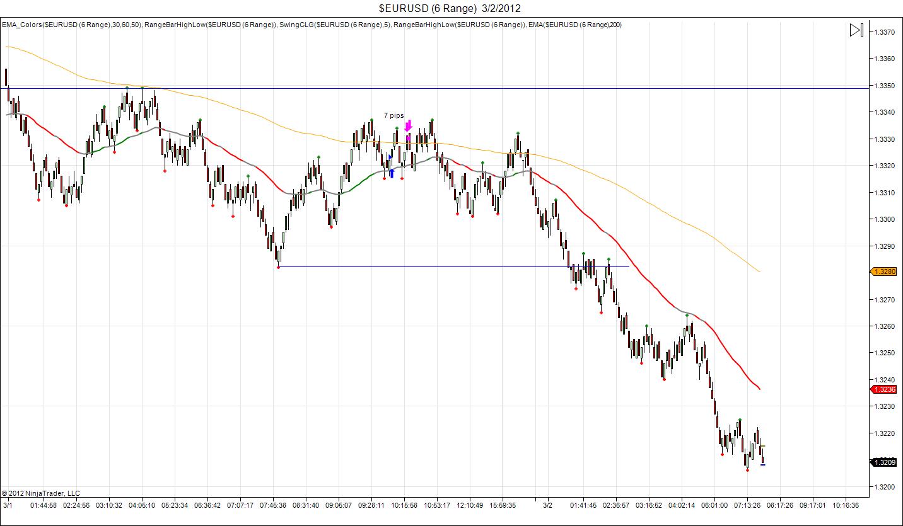The width and height of the screenshot is (903, 526).
Task: Click the red 1.3236 price marker
Action: point(883,389)
